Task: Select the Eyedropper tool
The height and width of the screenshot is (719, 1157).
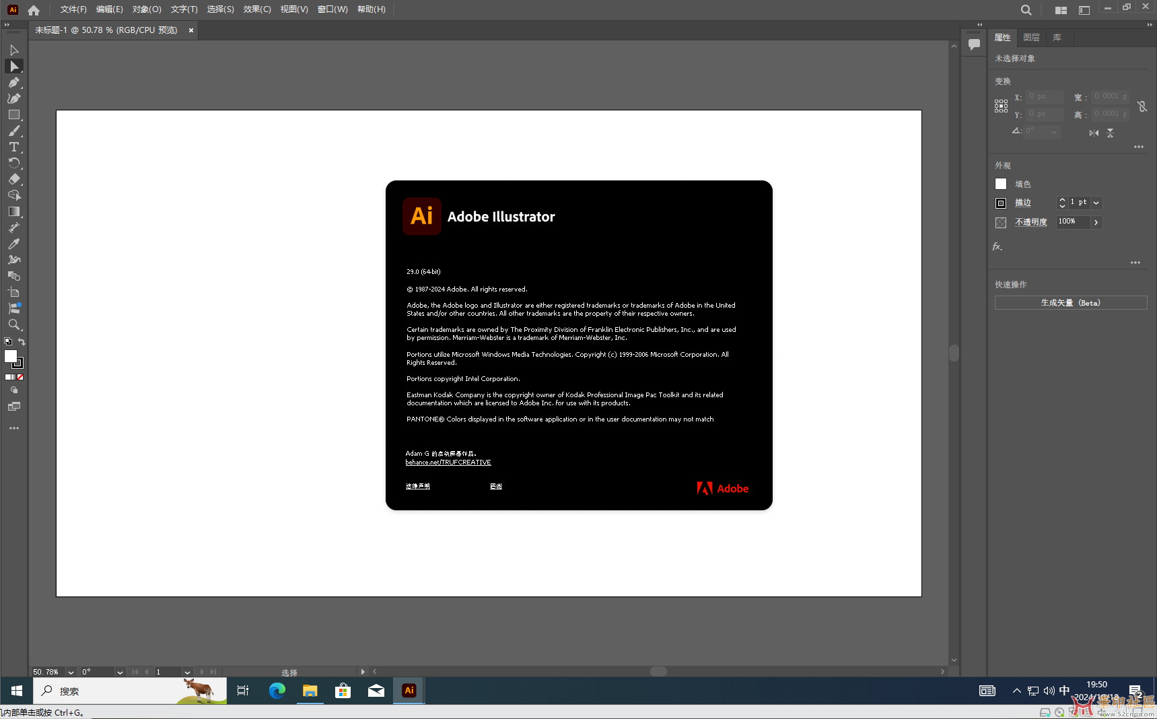Action: tap(13, 244)
